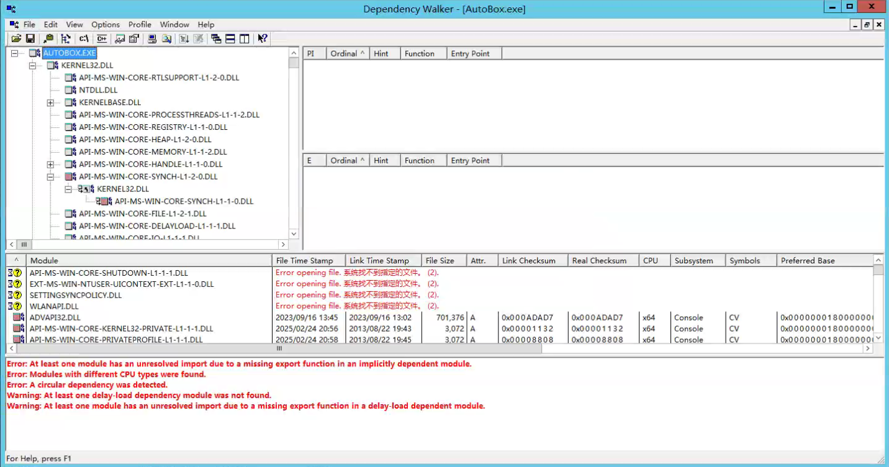889x467 pixels.
Task: Click the PI column header in imports pane
Action: pyautogui.click(x=314, y=53)
